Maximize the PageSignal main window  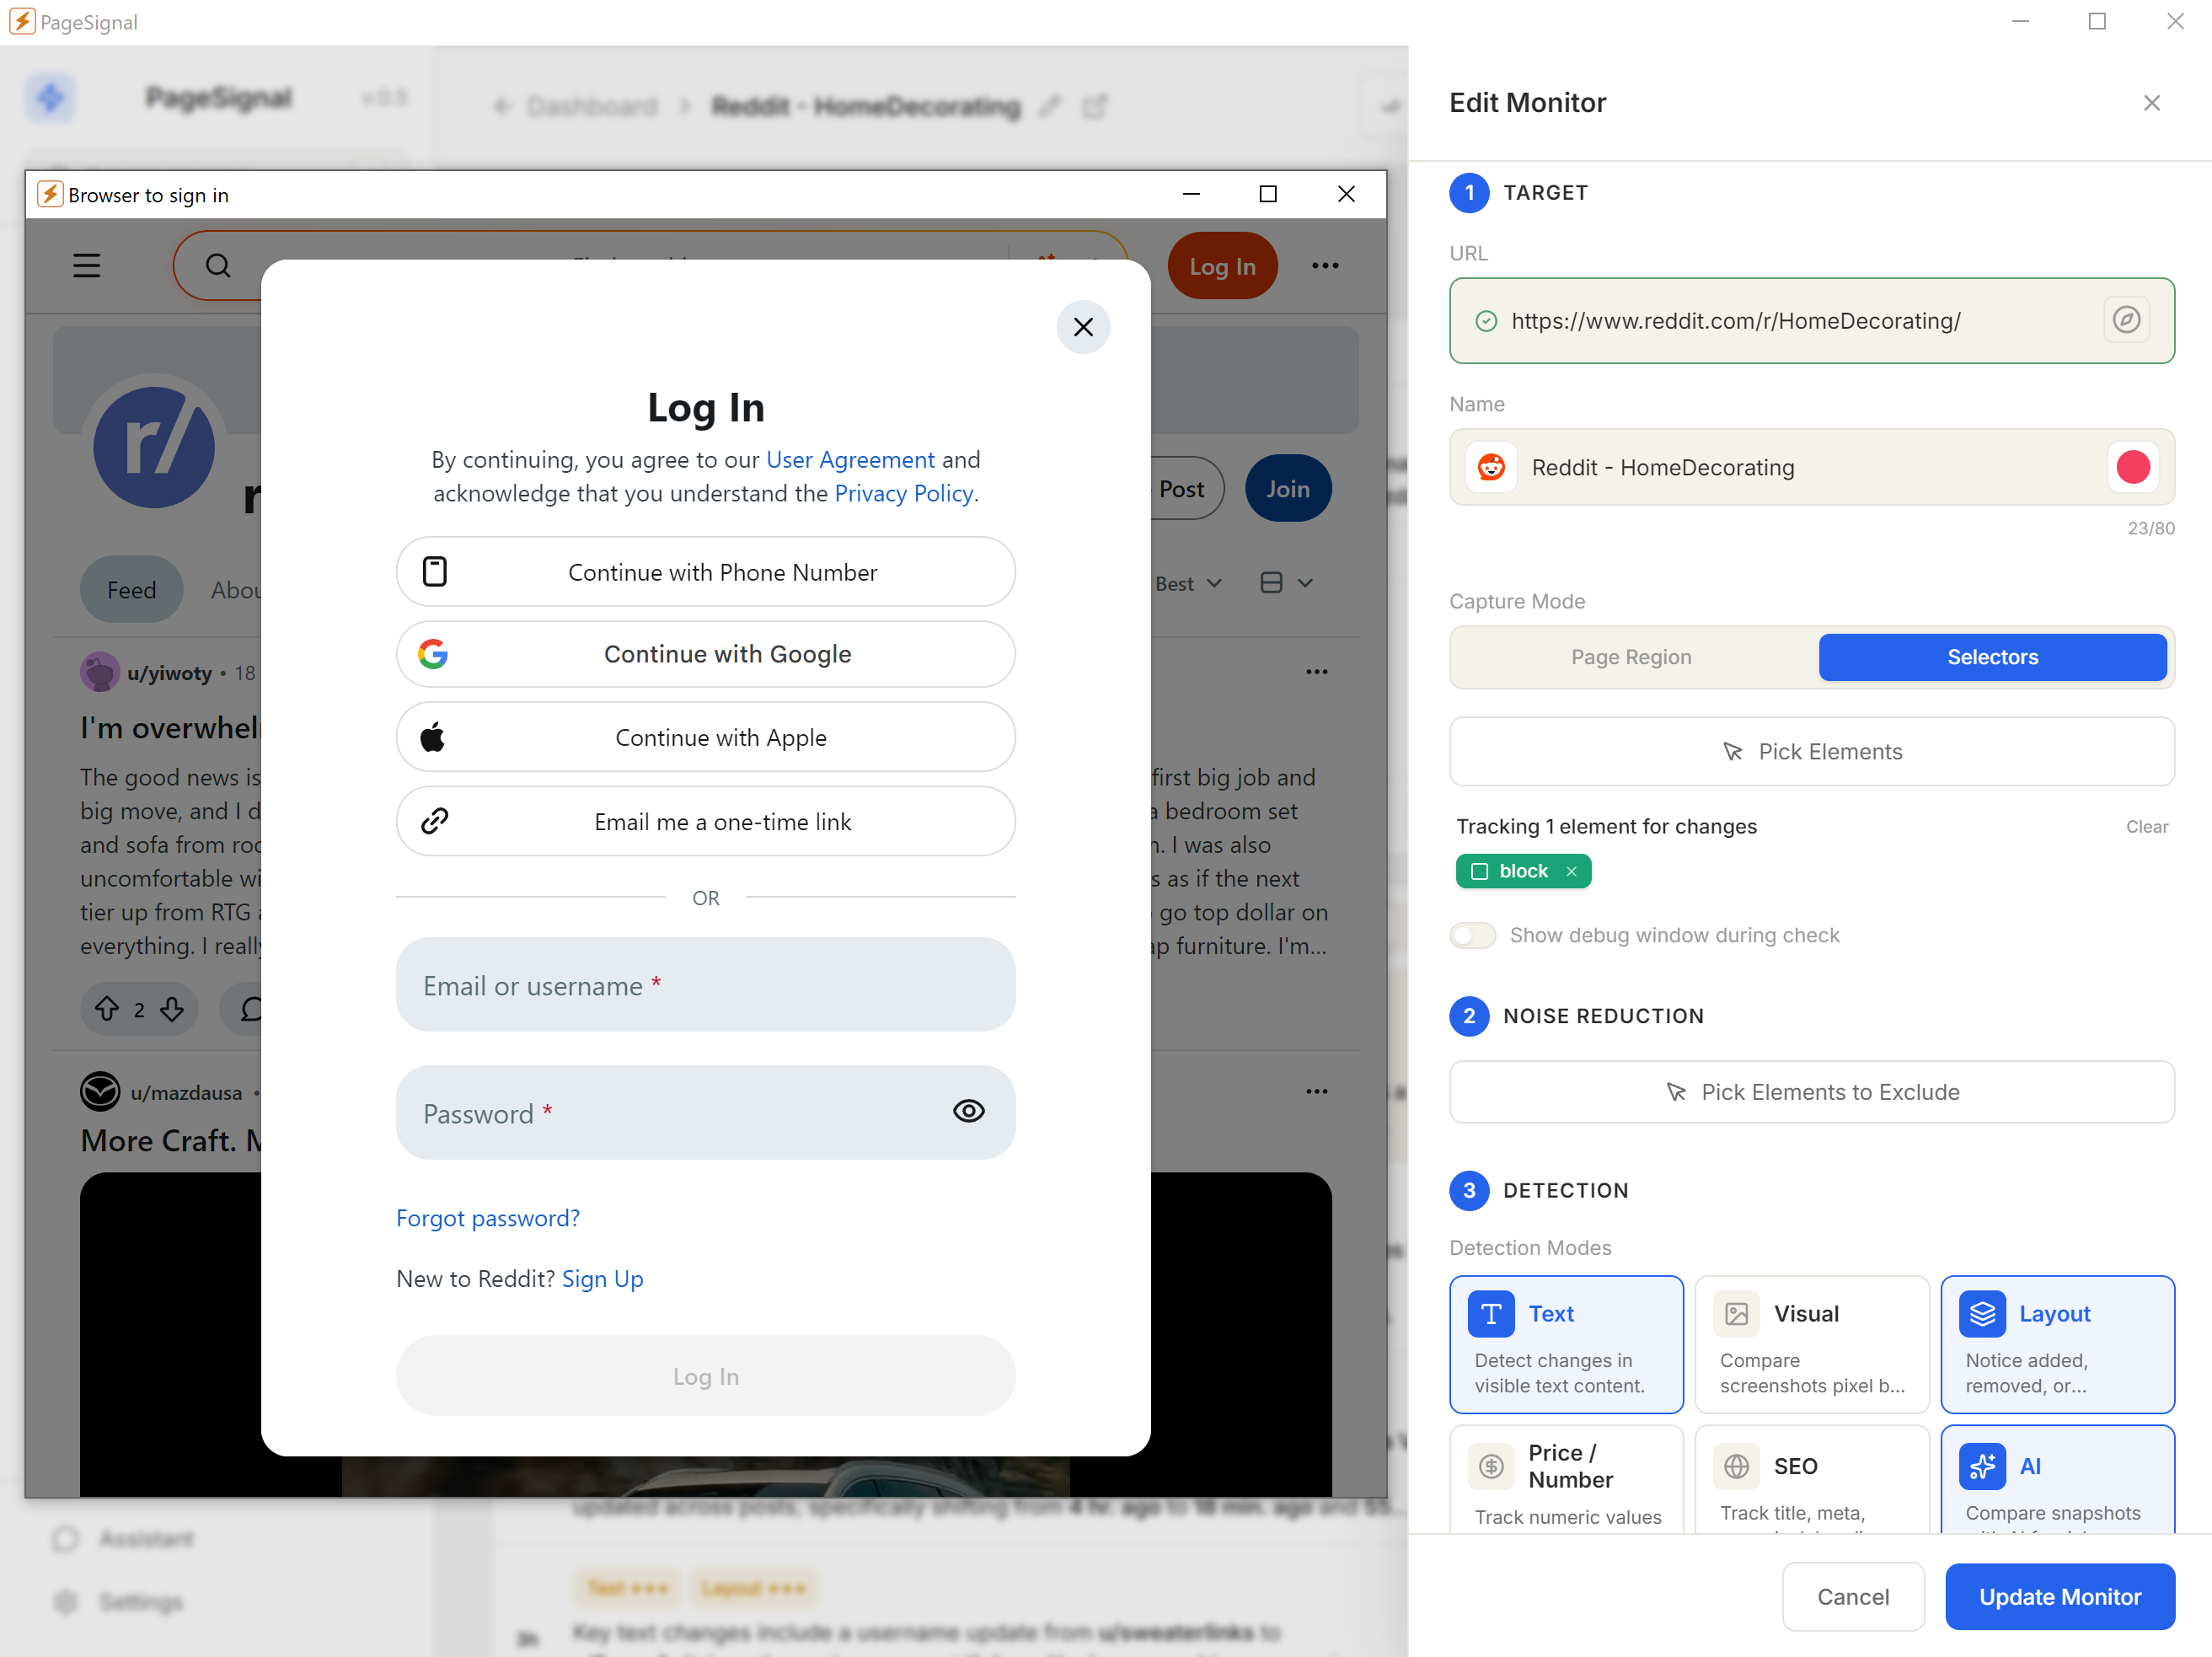[2097, 22]
